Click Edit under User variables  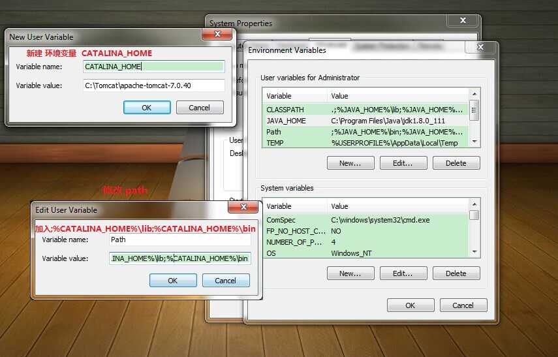403,163
